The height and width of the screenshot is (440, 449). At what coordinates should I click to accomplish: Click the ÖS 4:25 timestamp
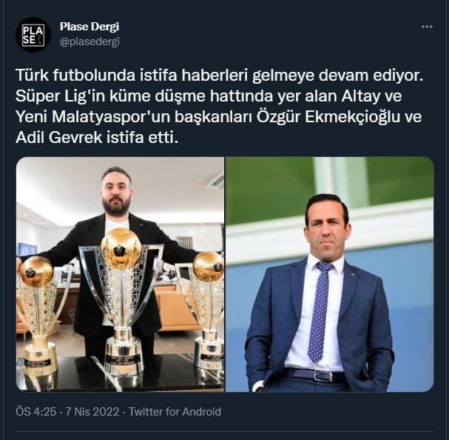pyautogui.click(x=36, y=412)
